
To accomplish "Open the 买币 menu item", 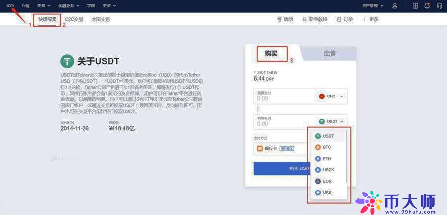I will click(x=10, y=6).
